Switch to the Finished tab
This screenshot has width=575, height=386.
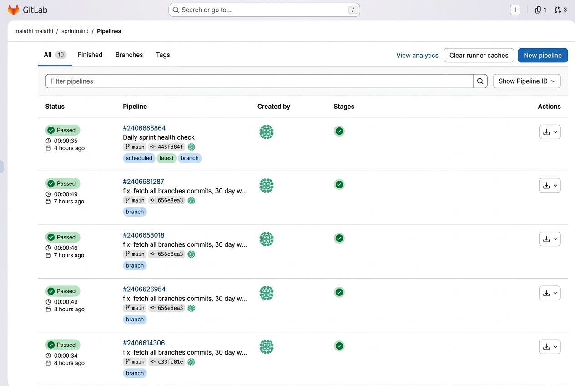click(90, 55)
